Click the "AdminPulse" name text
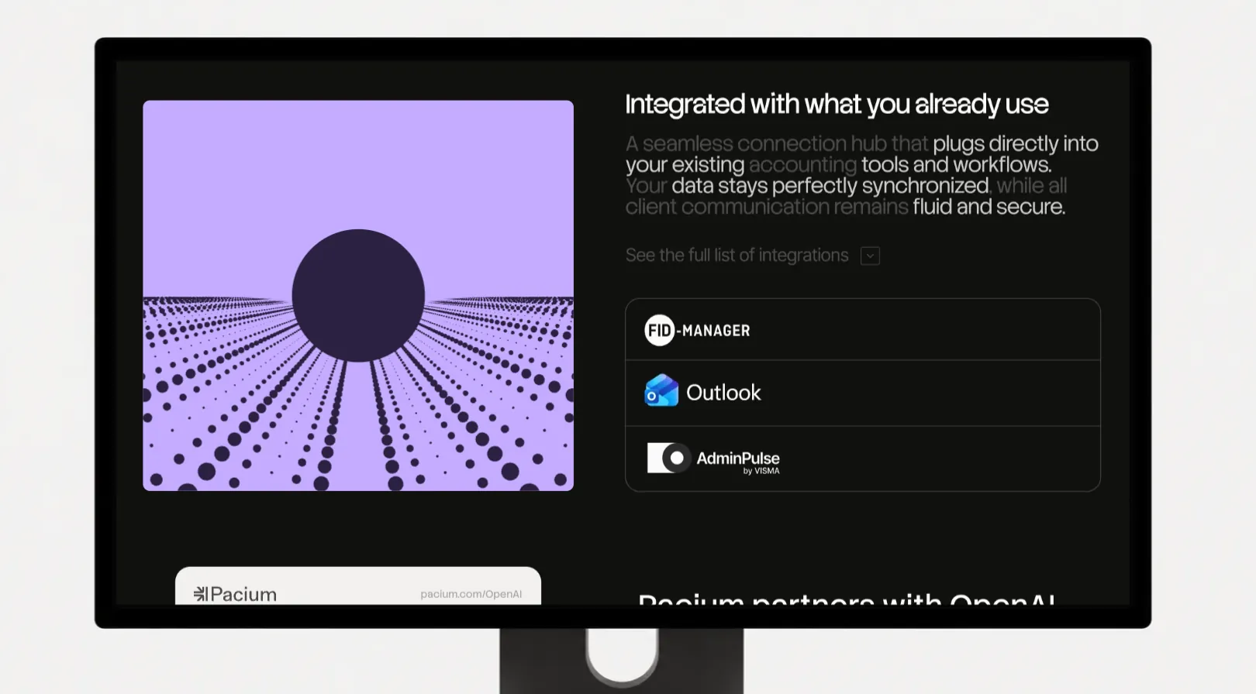1256x694 pixels. pyautogui.click(x=738, y=458)
